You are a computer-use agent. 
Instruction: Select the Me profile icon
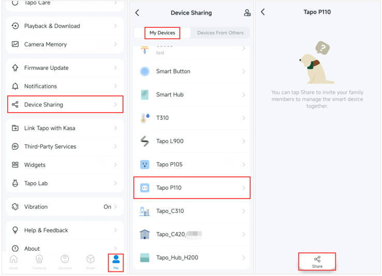pyautogui.click(x=116, y=259)
